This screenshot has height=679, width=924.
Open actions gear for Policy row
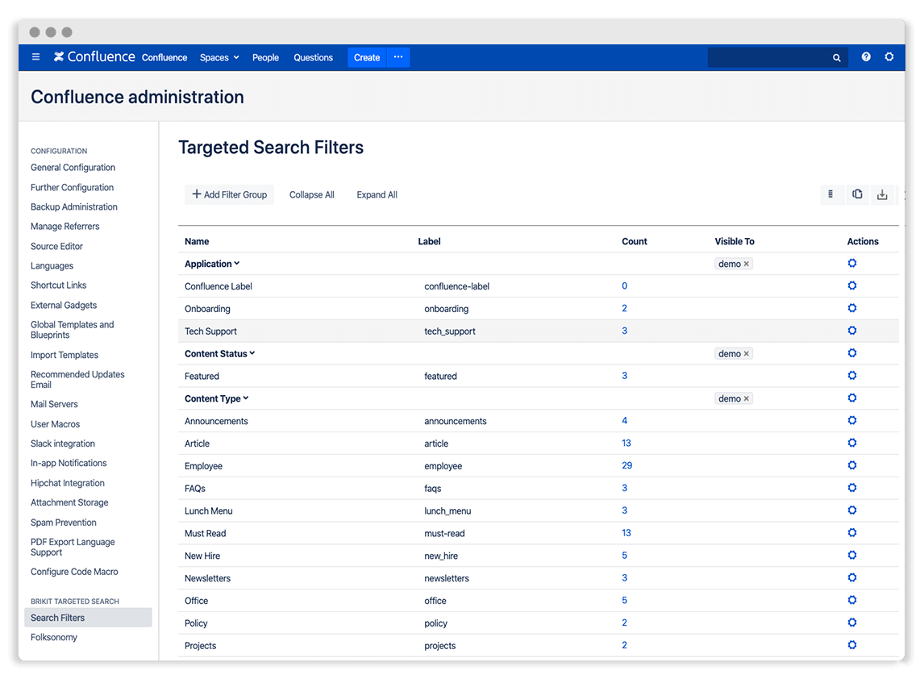(852, 623)
